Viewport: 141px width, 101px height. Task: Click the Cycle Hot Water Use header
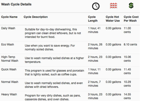click(x=113, y=19)
